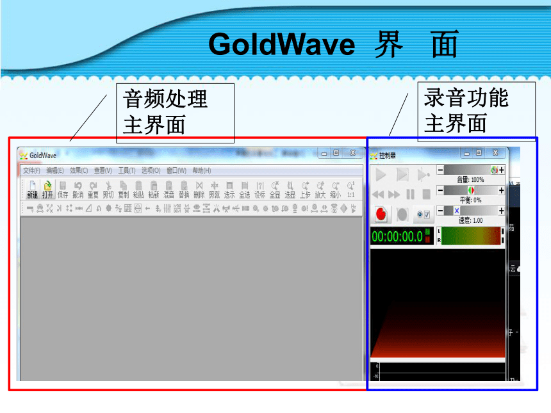The image size is (551, 413).
Task: Click the 设标 (Set Marker) toolbar icon
Action: 259,190
